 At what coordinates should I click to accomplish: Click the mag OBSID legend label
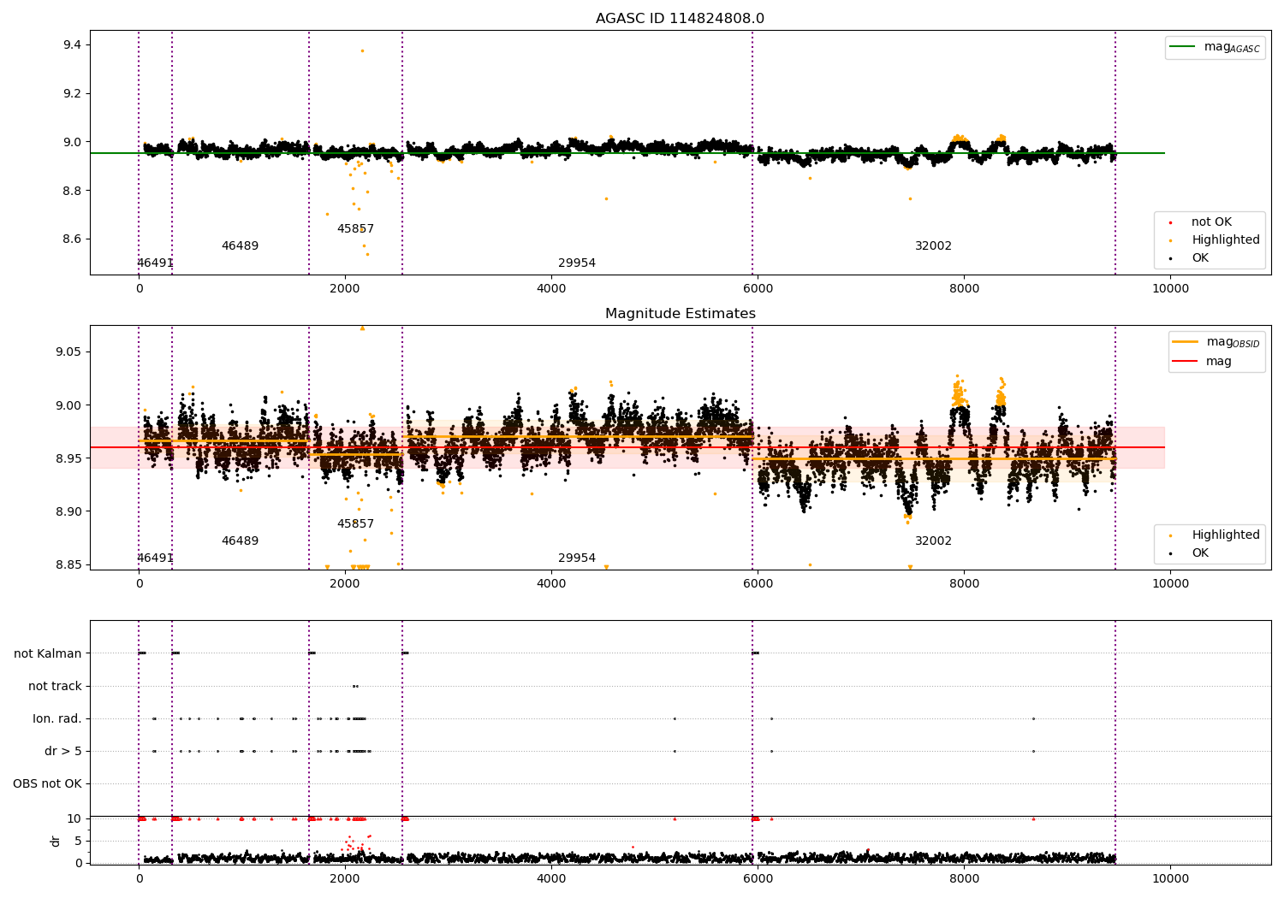1233,342
